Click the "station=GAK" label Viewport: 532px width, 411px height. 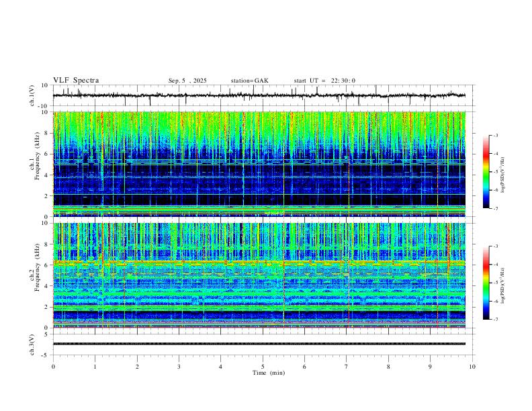point(249,81)
